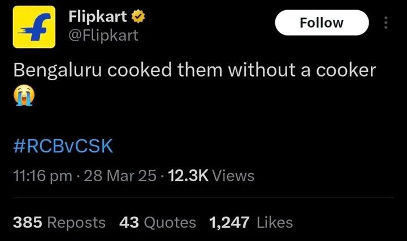The image size is (407, 241).
Task: Click the gold verified badge
Action: click(x=139, y=17)
